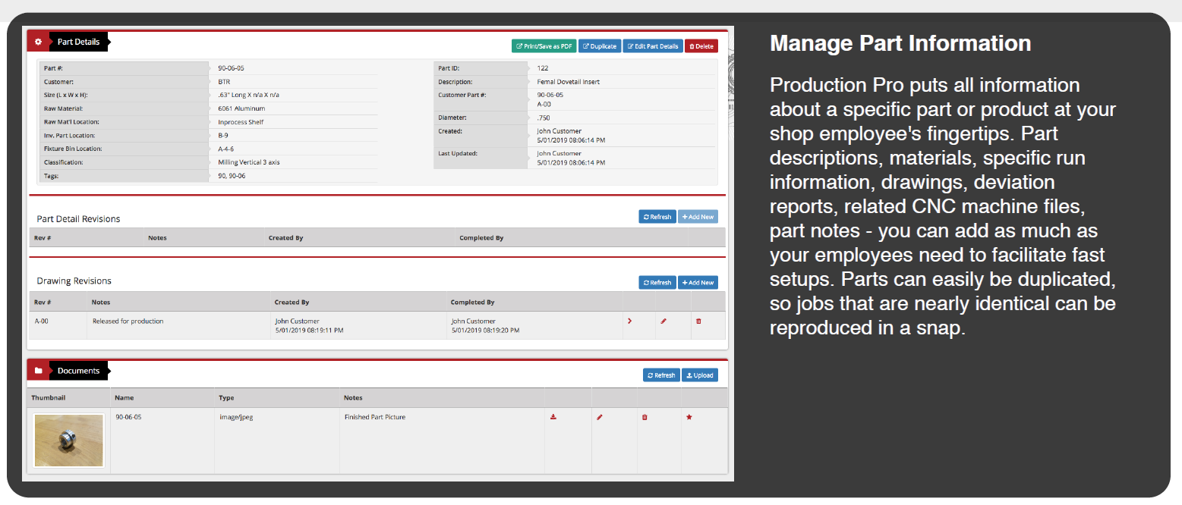The image size is (1182, 505).
Task: Duplicate this part
Action: 600,46
